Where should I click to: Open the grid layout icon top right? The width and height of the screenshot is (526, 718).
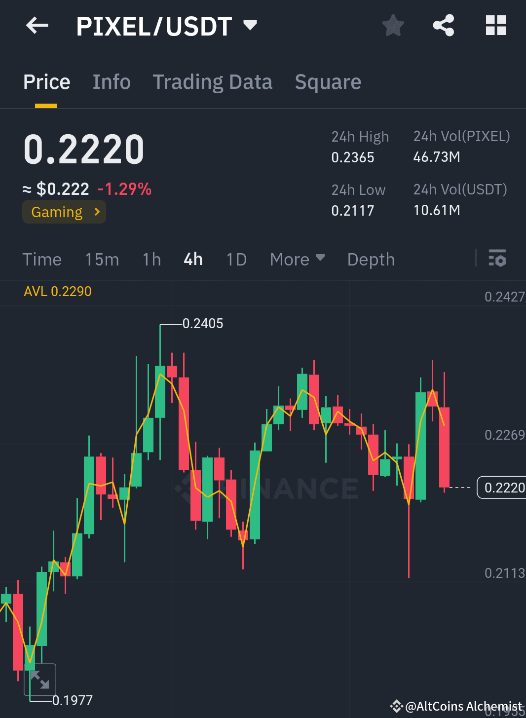(x=495, y=25)
